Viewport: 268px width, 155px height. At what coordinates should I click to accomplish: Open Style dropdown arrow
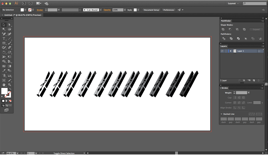(x=138, y=10)
